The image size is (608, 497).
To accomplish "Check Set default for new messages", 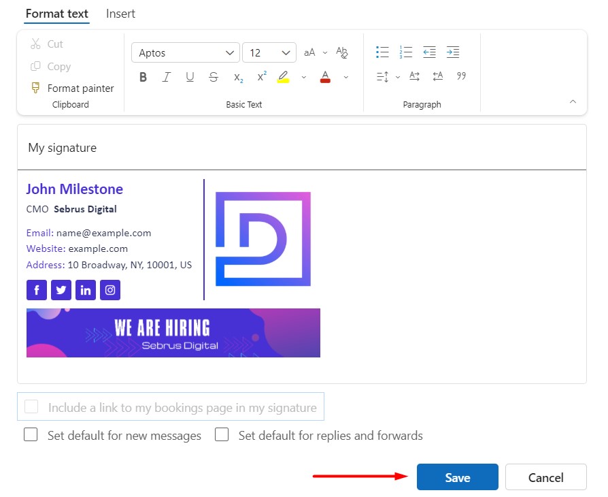I will point(31,434).
